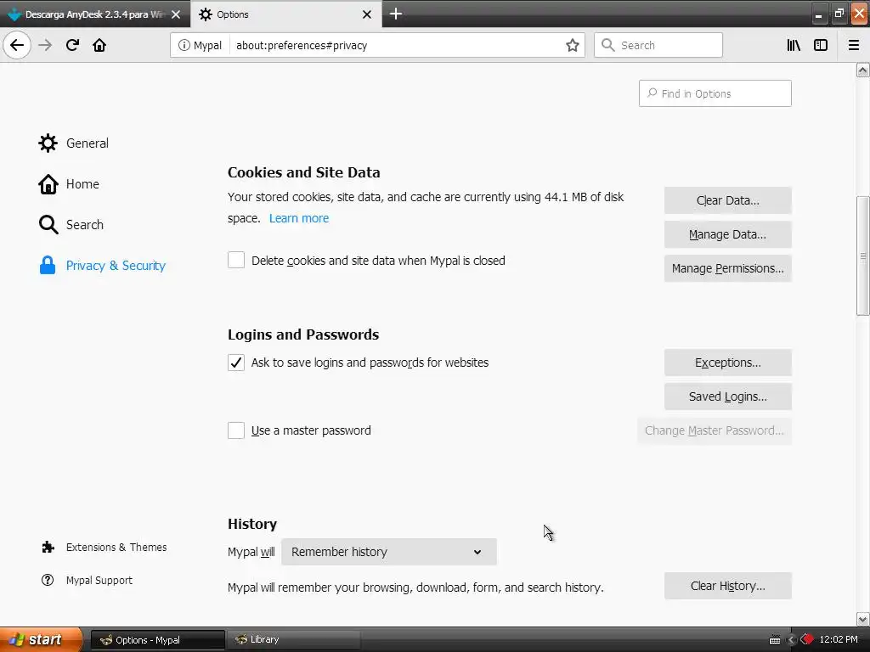Close the Descarga AnyDesk tab
This screenshot has width=870, height=652.
[176, 14]
